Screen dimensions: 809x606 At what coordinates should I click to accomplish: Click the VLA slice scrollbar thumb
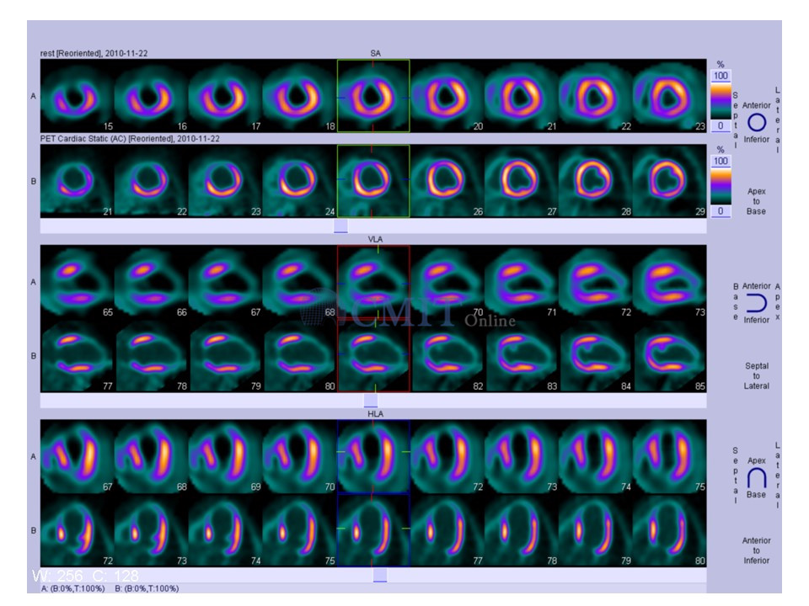point(371,401)
